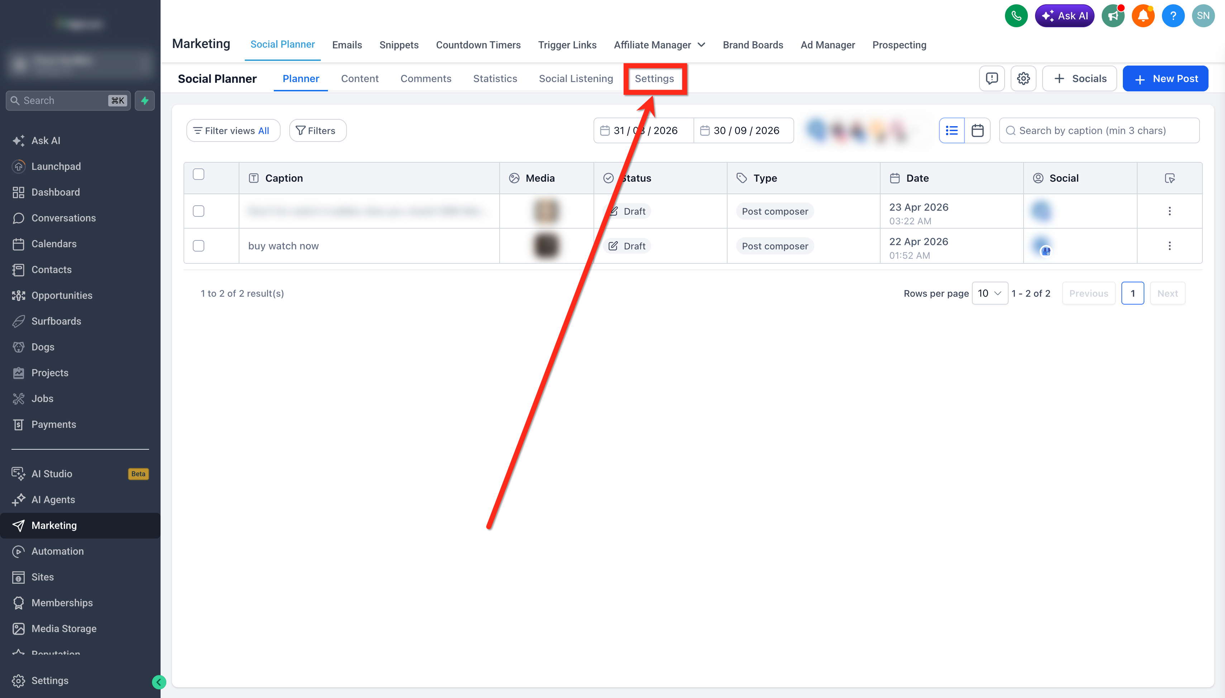Screen dimensions: 1225x698
Task: Click the New Post button
Action: (1165, 78)
